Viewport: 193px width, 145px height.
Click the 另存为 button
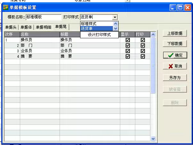tap(175, 77)
